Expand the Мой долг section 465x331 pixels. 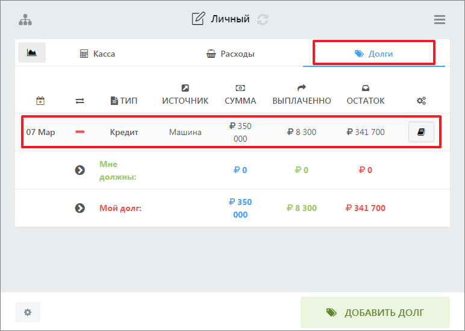80,208
